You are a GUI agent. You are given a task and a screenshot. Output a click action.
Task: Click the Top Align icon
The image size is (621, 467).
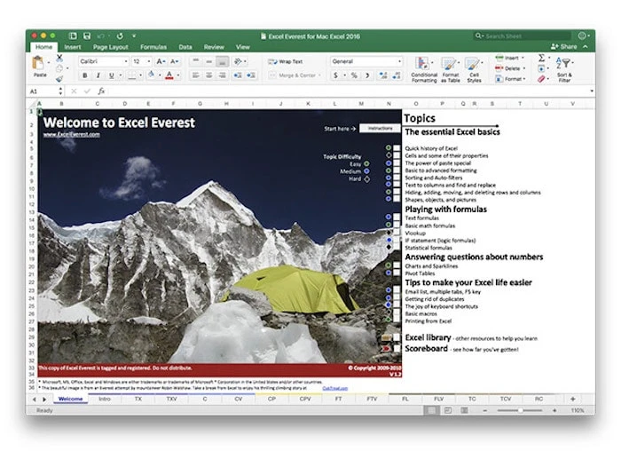196,61
